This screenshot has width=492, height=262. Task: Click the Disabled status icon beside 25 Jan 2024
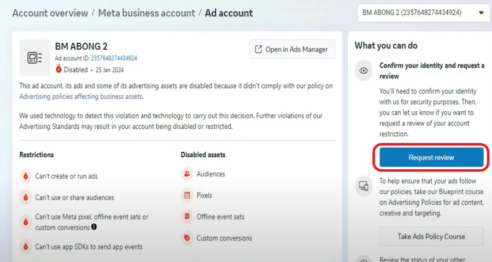click(x=58, y=69)
